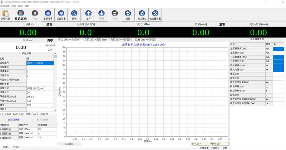Zero all readings with 全部清零

pyautogui.click(x=48, y=15)
